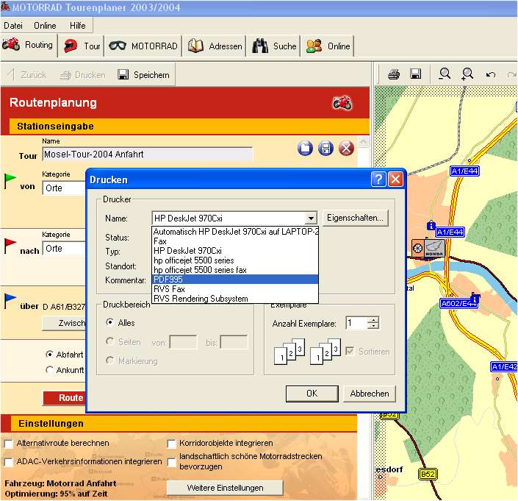Open the Adressen address book
The image size is (518, 501).
(x=215, y=46)
